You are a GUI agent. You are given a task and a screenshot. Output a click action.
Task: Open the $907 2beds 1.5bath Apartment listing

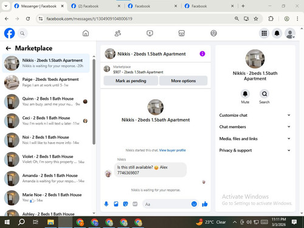pos(156,69)
